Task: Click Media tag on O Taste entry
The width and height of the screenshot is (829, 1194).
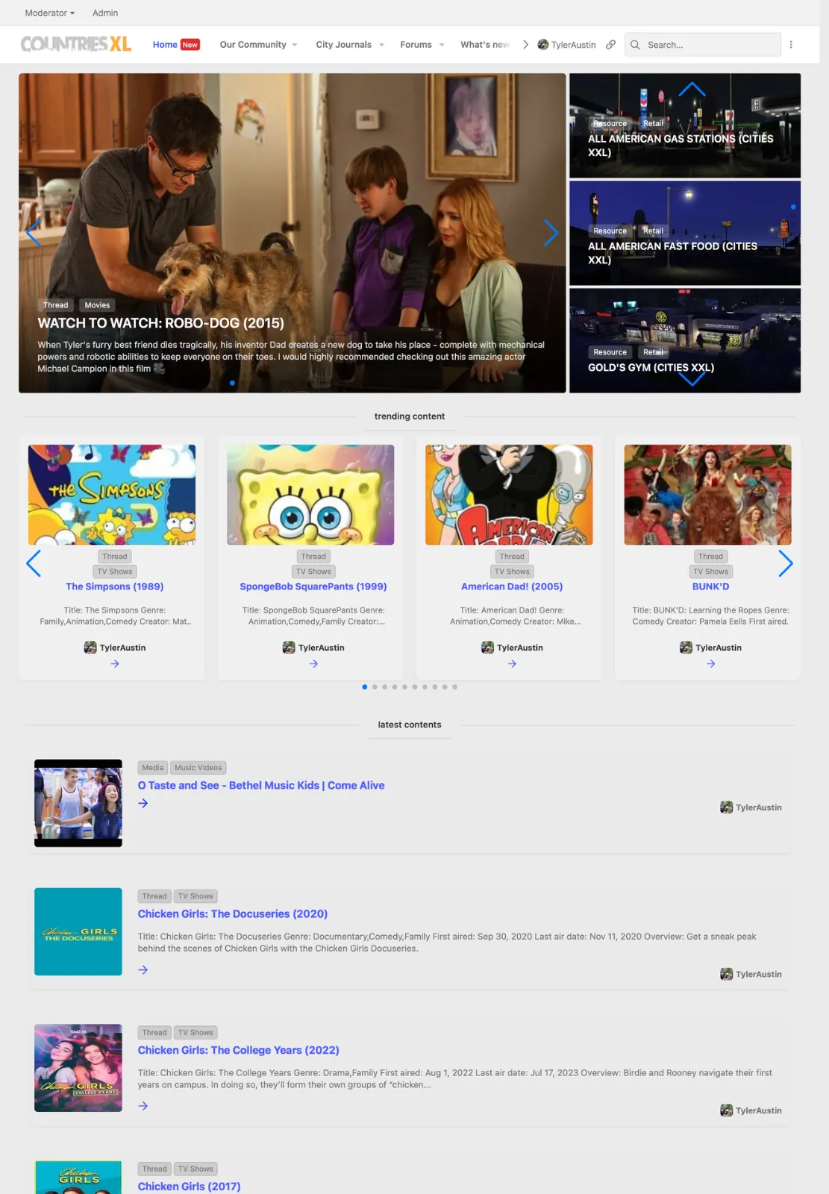Action: pos(153,768)
